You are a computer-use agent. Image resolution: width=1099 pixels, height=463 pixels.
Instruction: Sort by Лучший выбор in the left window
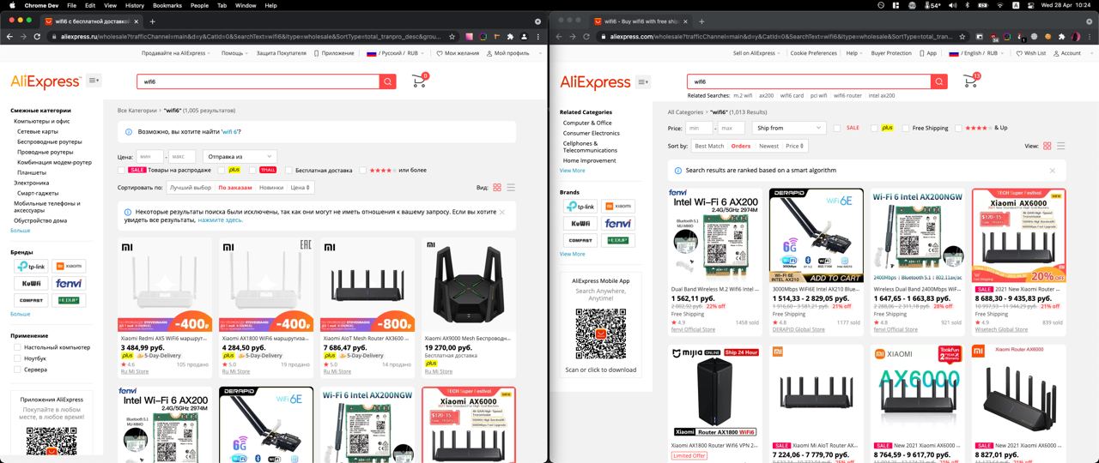[191, 187]
